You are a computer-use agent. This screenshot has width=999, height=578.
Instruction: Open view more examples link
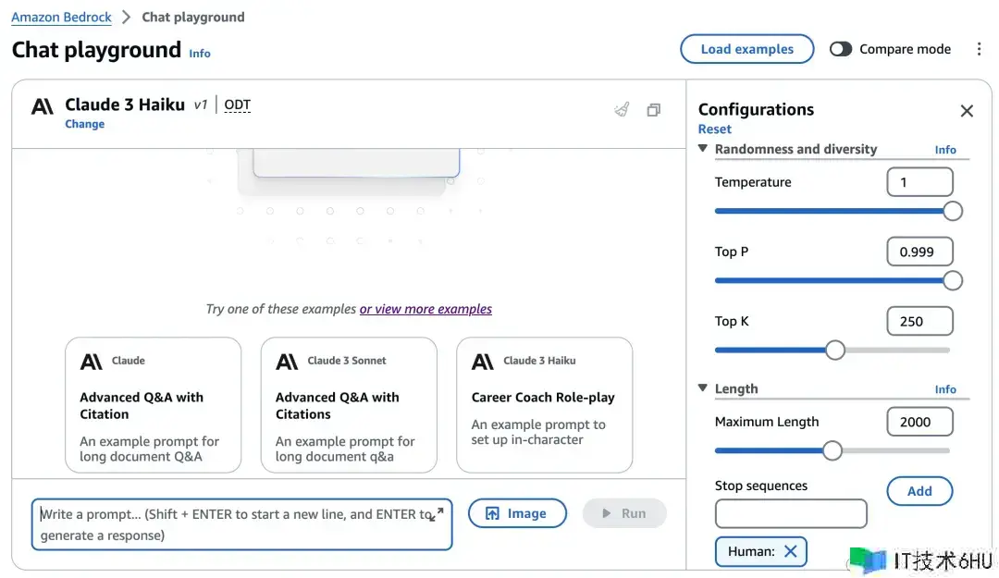coord(425,309)
